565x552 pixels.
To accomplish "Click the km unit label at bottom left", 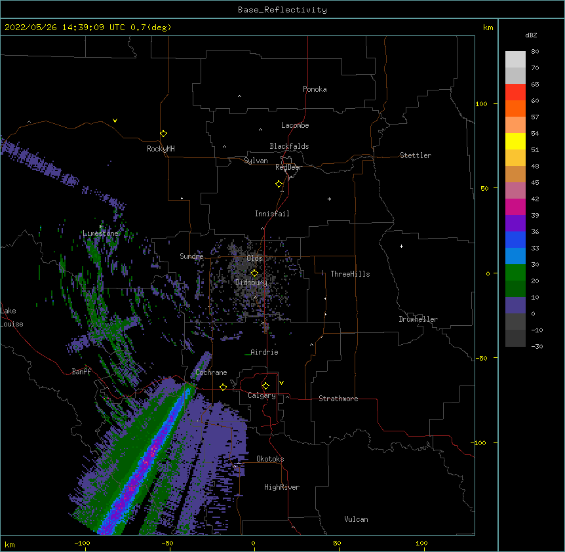I will tap(10, 544).
